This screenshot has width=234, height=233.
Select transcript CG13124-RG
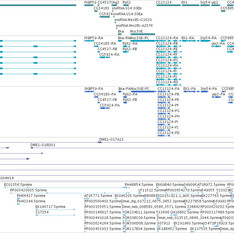[169, 63]
